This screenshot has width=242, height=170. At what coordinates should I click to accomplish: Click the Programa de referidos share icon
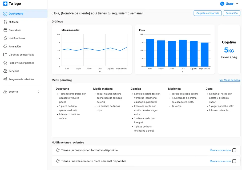[5, 79]
